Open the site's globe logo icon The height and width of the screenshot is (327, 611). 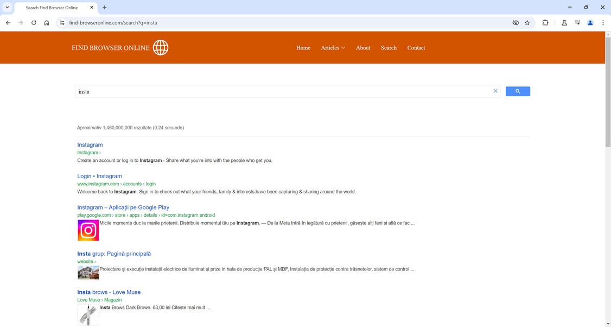[160, 47]
